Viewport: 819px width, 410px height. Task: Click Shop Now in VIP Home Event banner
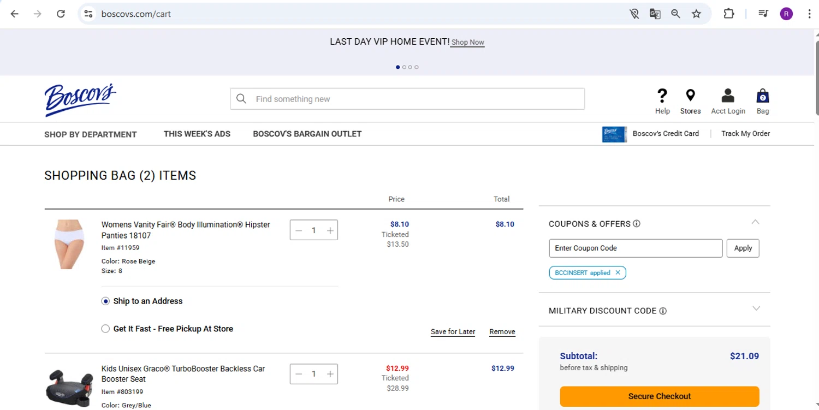coord(468,42)
